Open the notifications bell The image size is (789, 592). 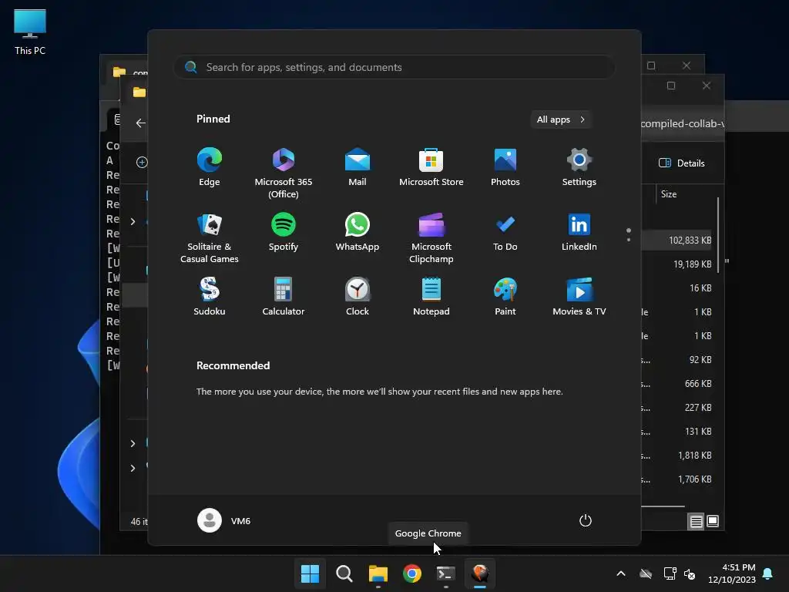point(768,573)
